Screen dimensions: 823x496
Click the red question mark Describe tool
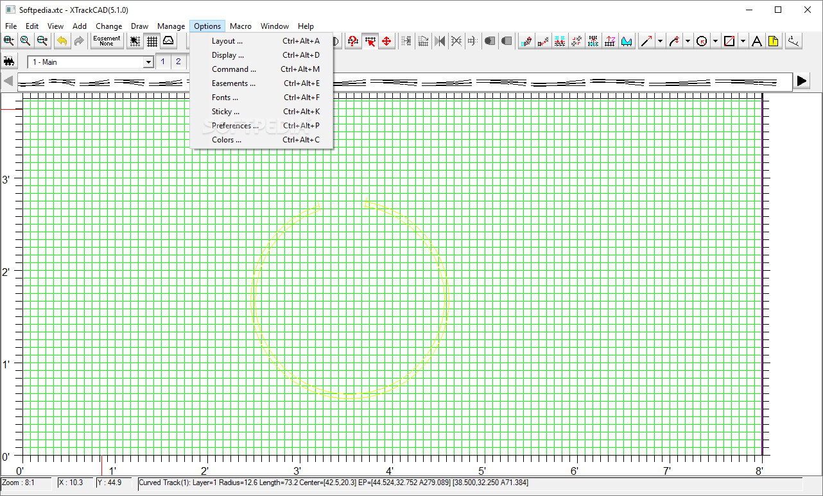(352, 41)
